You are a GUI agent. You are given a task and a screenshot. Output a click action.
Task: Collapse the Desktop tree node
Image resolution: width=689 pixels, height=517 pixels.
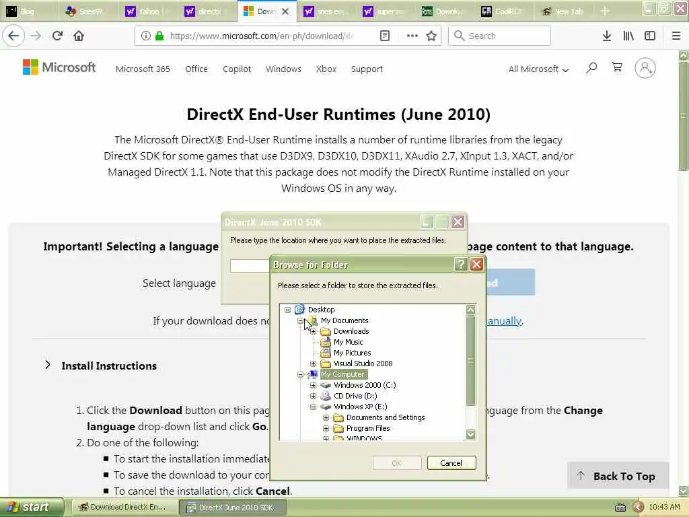[x=287, y=310]
